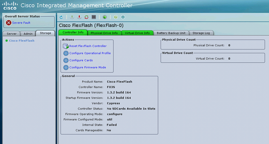Click the red Severe Fault status icon
This screenshot has width=269, height=144.
coord(9,23)
